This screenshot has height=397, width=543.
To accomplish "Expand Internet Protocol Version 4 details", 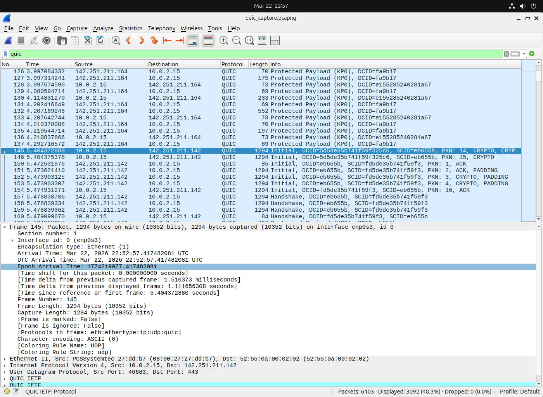I will click(x=5, y=366).
